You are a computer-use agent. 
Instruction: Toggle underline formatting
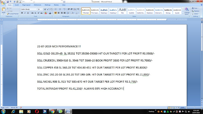click(28, 13)
